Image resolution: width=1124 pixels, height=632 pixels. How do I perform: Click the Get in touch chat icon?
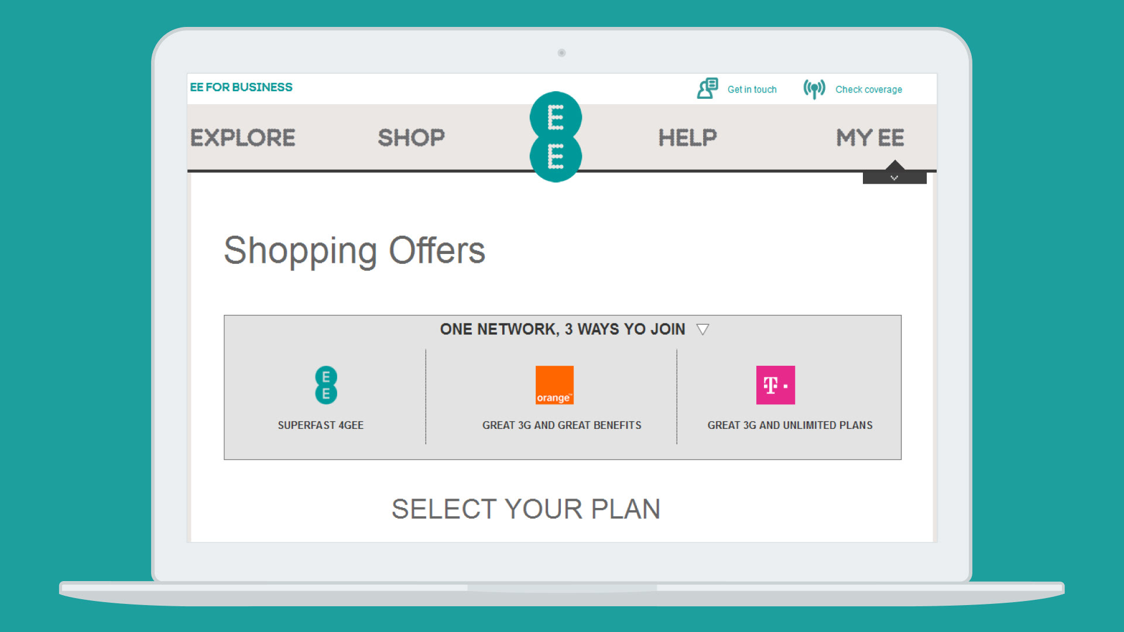point(707,89)
